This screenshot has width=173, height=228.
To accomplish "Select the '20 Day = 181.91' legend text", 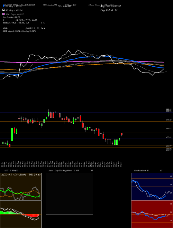I will click(x=14, y=6).
